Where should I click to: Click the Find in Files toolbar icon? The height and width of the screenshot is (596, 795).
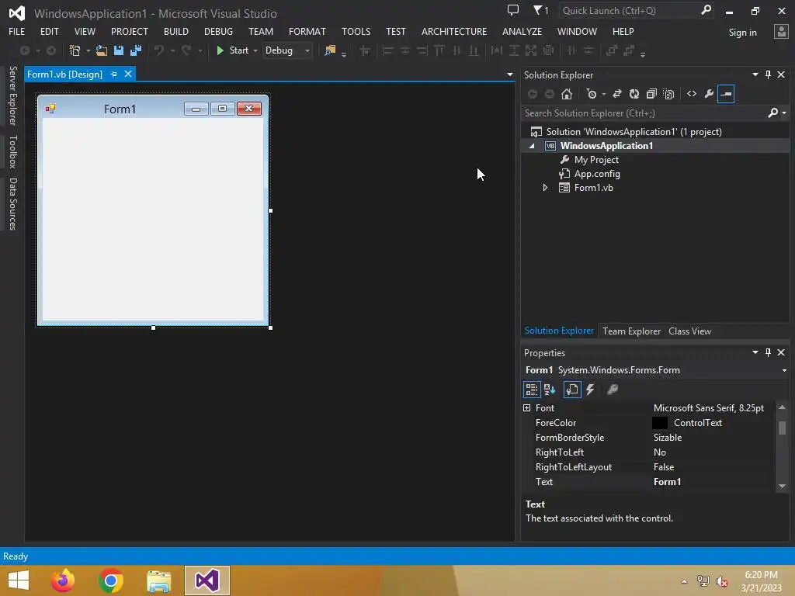(330, 50)
